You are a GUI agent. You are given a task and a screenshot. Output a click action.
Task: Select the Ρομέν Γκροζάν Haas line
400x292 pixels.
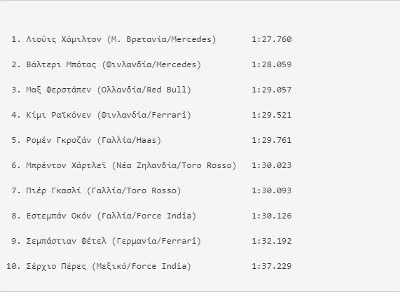[94, 141]
